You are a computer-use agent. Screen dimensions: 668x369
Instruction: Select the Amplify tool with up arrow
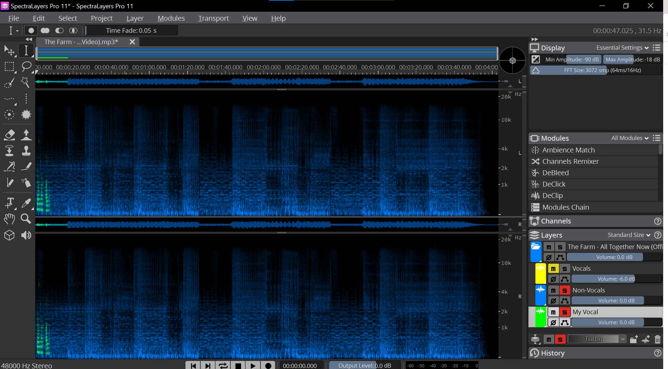pos(26,134)
